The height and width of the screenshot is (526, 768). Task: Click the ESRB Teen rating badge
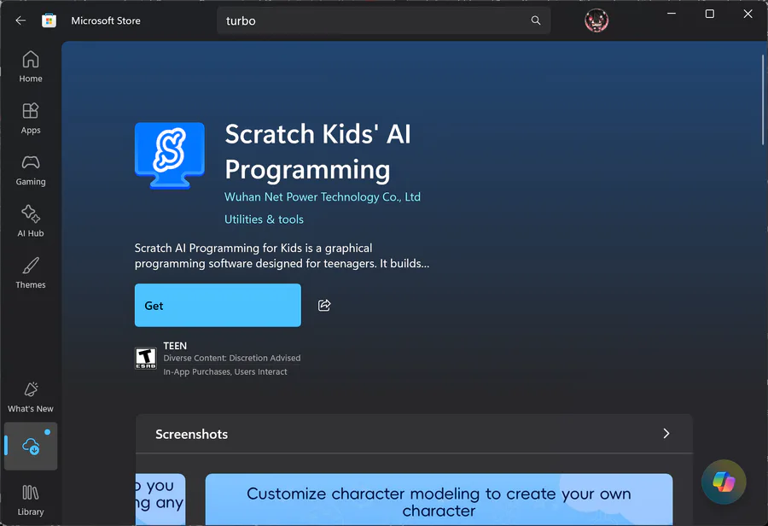click(x=146, y=359)
